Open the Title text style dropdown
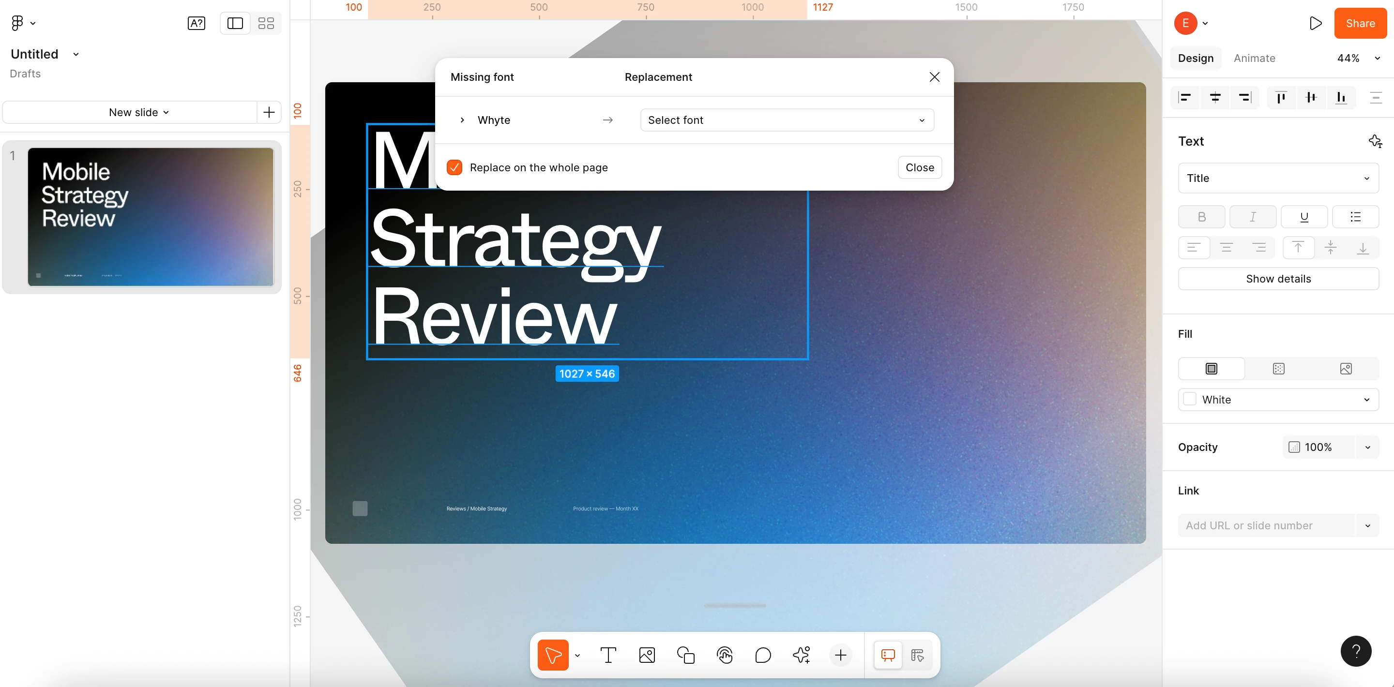Screen dimensions: 1394x687 coord(1278,178)
